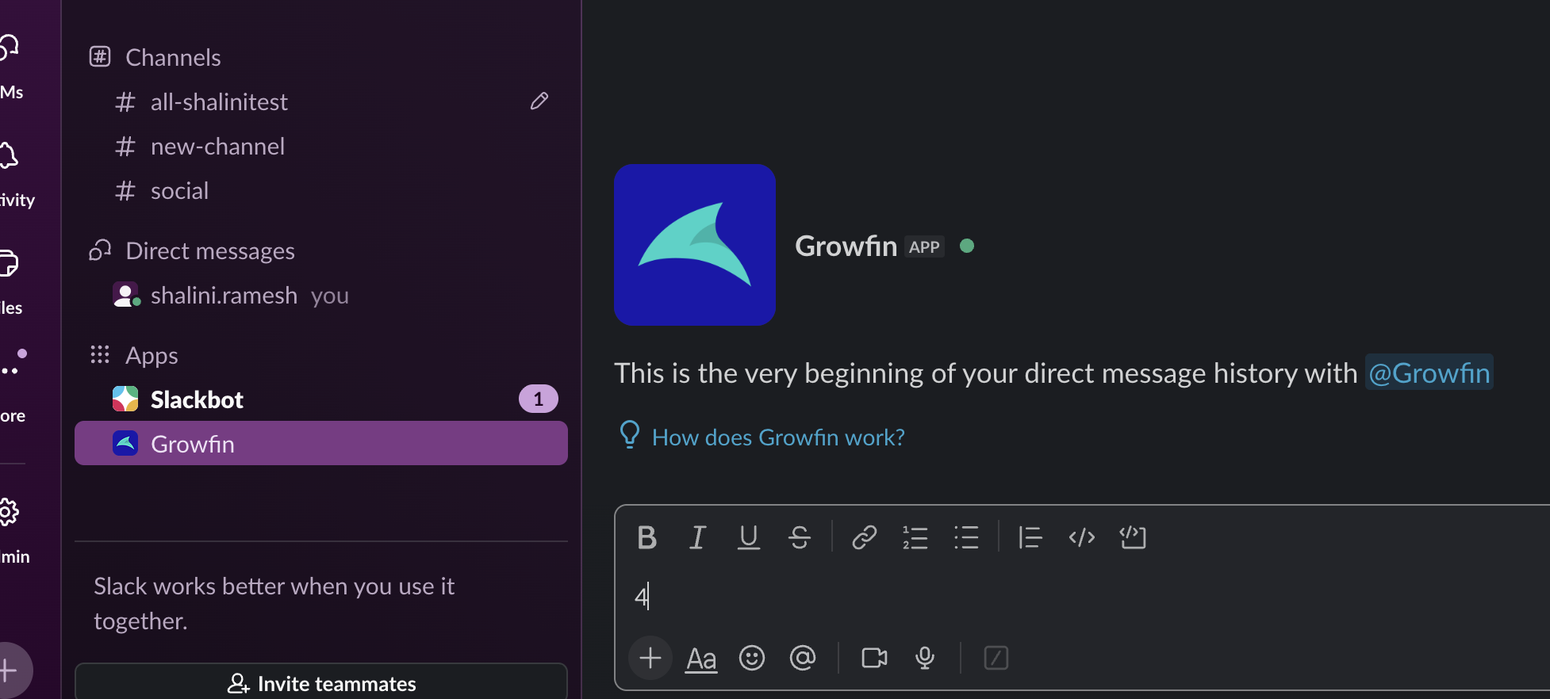Open More in the left rail

[11, 385]
